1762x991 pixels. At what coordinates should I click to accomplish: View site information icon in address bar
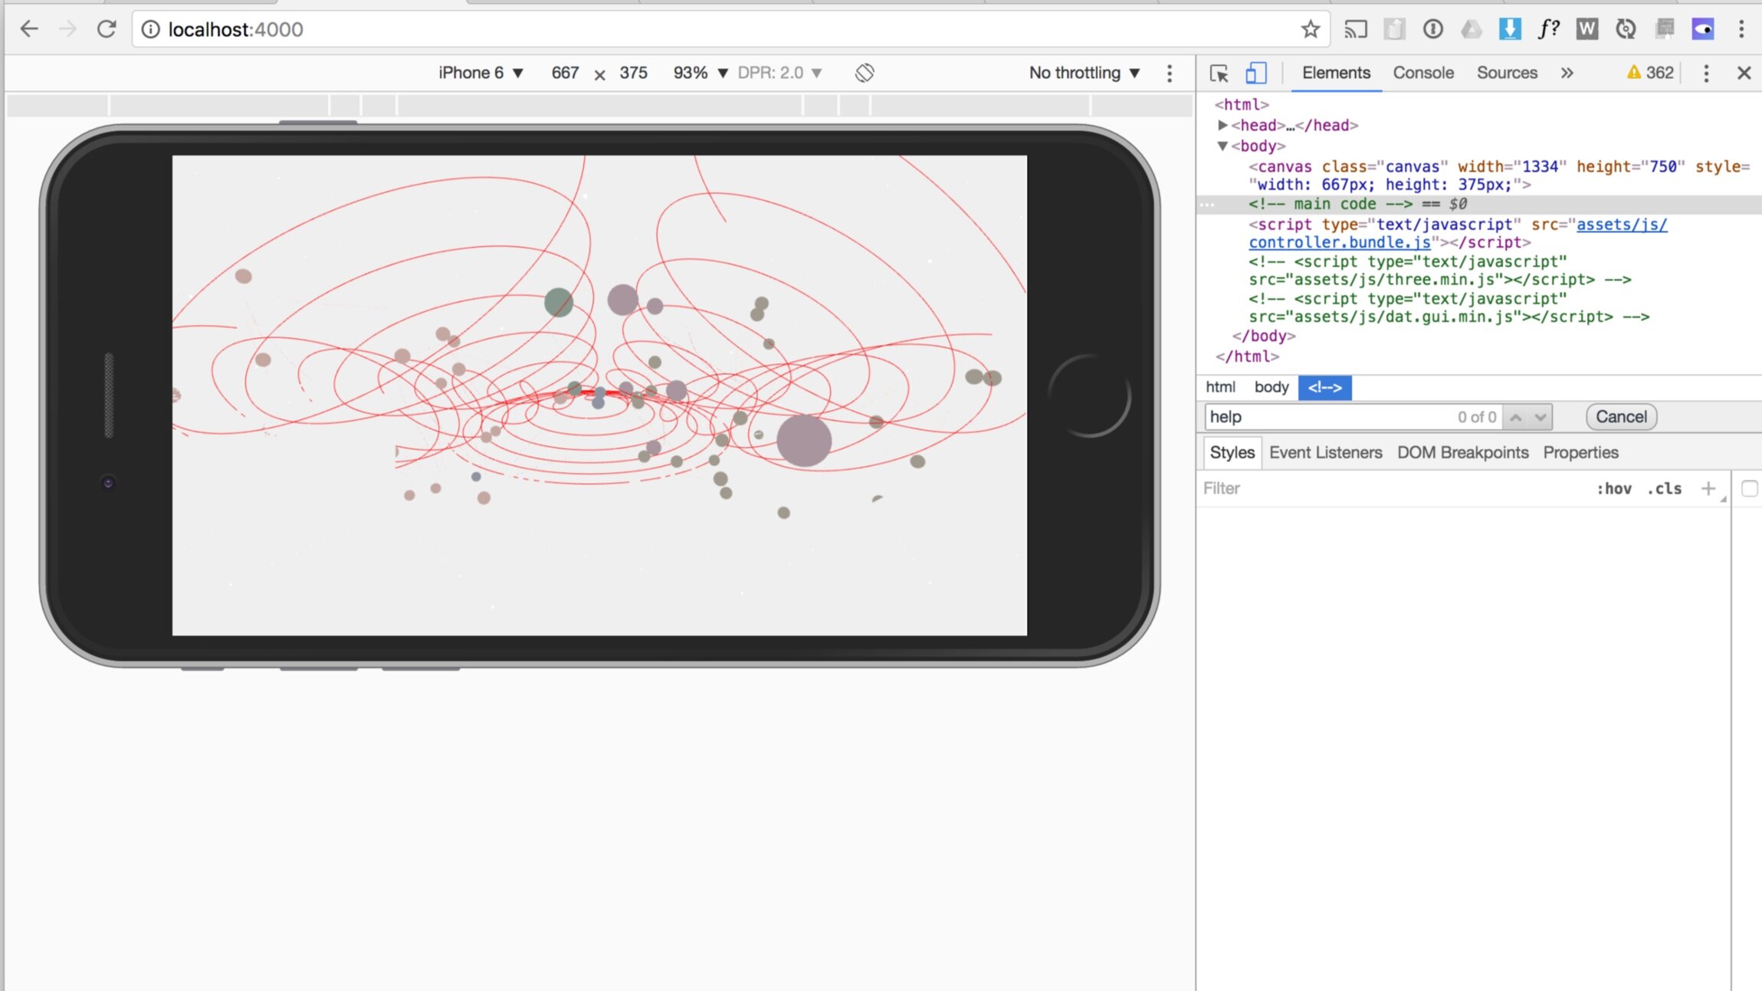150,29
